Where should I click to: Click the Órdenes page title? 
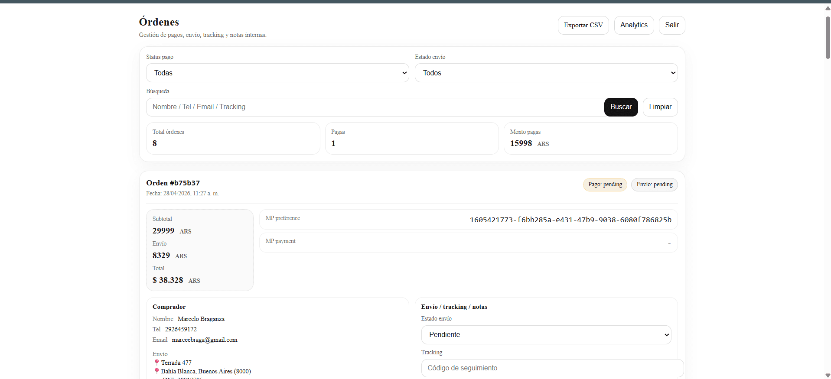[159, 22]
